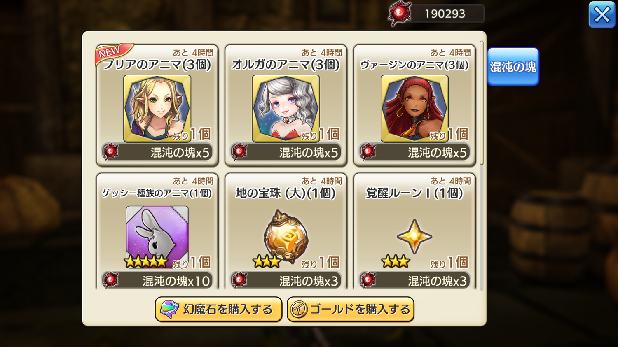Image resolution: width=618 pixels, height=347 pixels.
Task: Click the rainbow gem icon on 幻魔石 button
Action: click(x=169, y=310)
